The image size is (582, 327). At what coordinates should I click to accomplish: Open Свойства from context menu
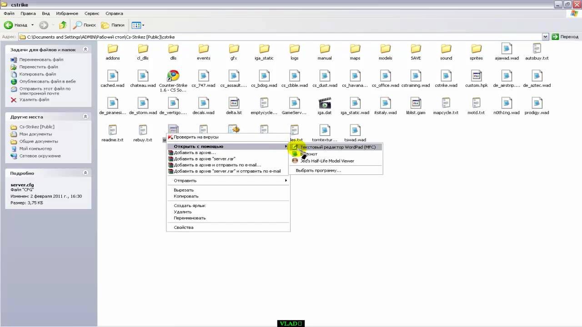click(x=228, y=227)
